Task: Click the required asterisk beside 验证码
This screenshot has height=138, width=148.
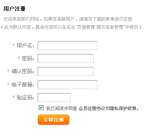Action: pos(14,97)
